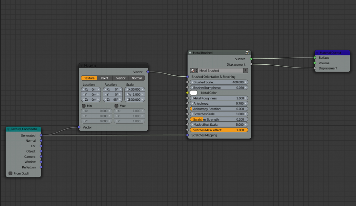The width and height of the screenshot is (356, 206).
Task: Click the Location Z field in Mapping
Action: 91,100
